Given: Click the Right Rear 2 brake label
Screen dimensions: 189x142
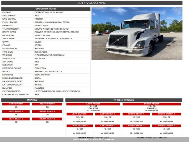Looking at the screenshot, I should [x=47, y=119].
